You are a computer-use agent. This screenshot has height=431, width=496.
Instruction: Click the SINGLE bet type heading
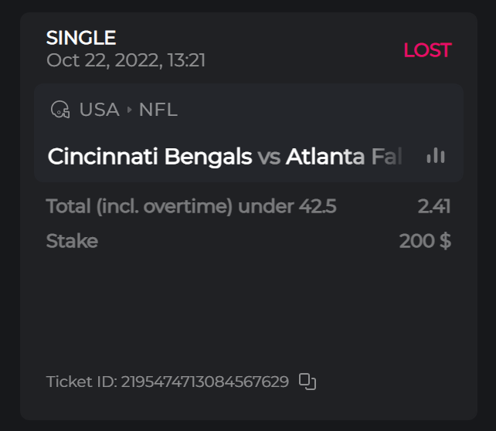(81, 38)
